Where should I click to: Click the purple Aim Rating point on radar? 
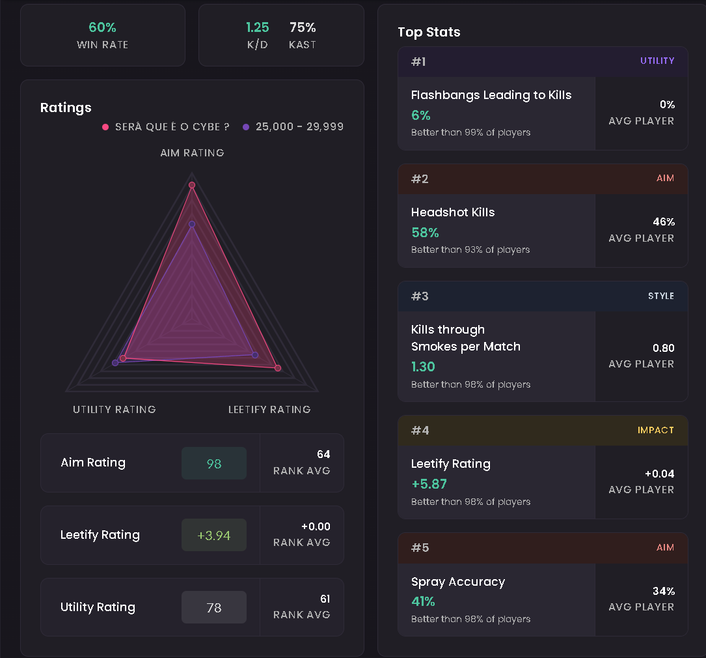point(192,224)
